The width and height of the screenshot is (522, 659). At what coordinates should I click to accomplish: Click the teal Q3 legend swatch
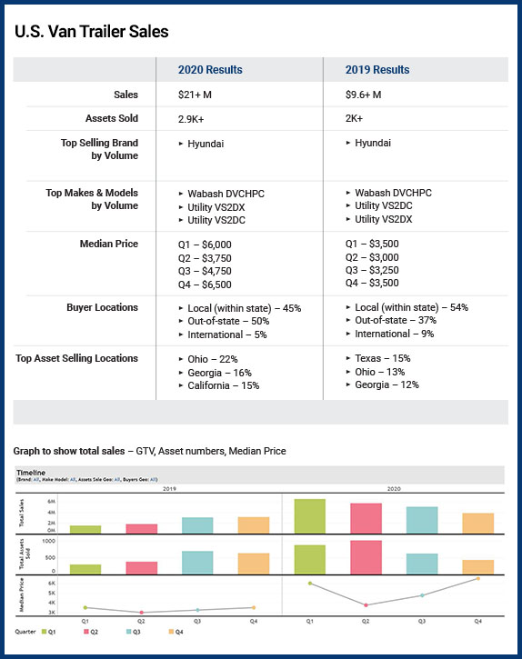[129, 632]
